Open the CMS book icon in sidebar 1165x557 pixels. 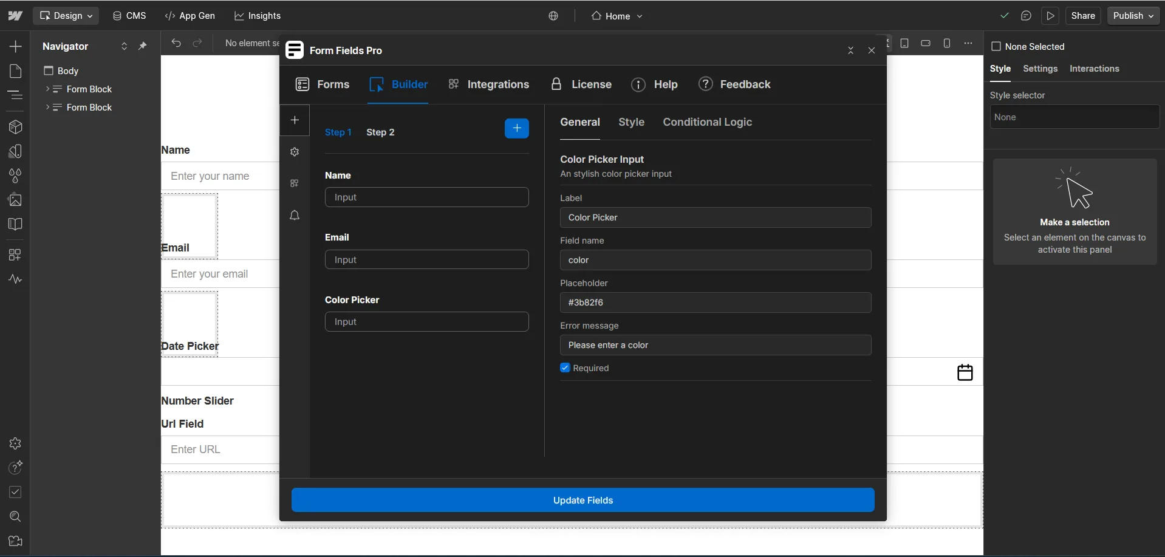tap(15, 224)
